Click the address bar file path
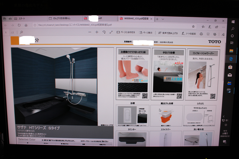 click(75, 25)
